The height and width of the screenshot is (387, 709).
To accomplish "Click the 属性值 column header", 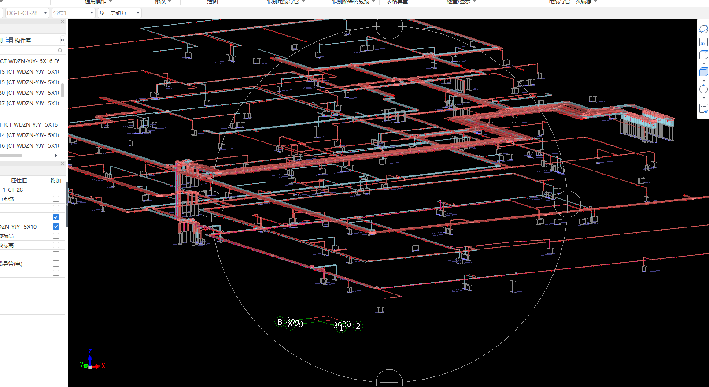I will [x=19, y=180].
